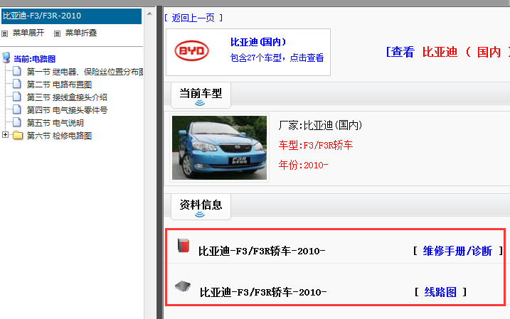Viewport: 510px width, 319px height.
Task: Click the 厂家:比亚迪(国内) text
Action: [x=320, y=125]
